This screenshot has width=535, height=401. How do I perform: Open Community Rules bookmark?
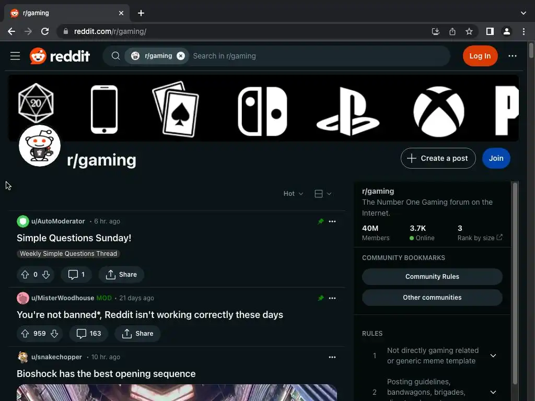pos(432,277)
